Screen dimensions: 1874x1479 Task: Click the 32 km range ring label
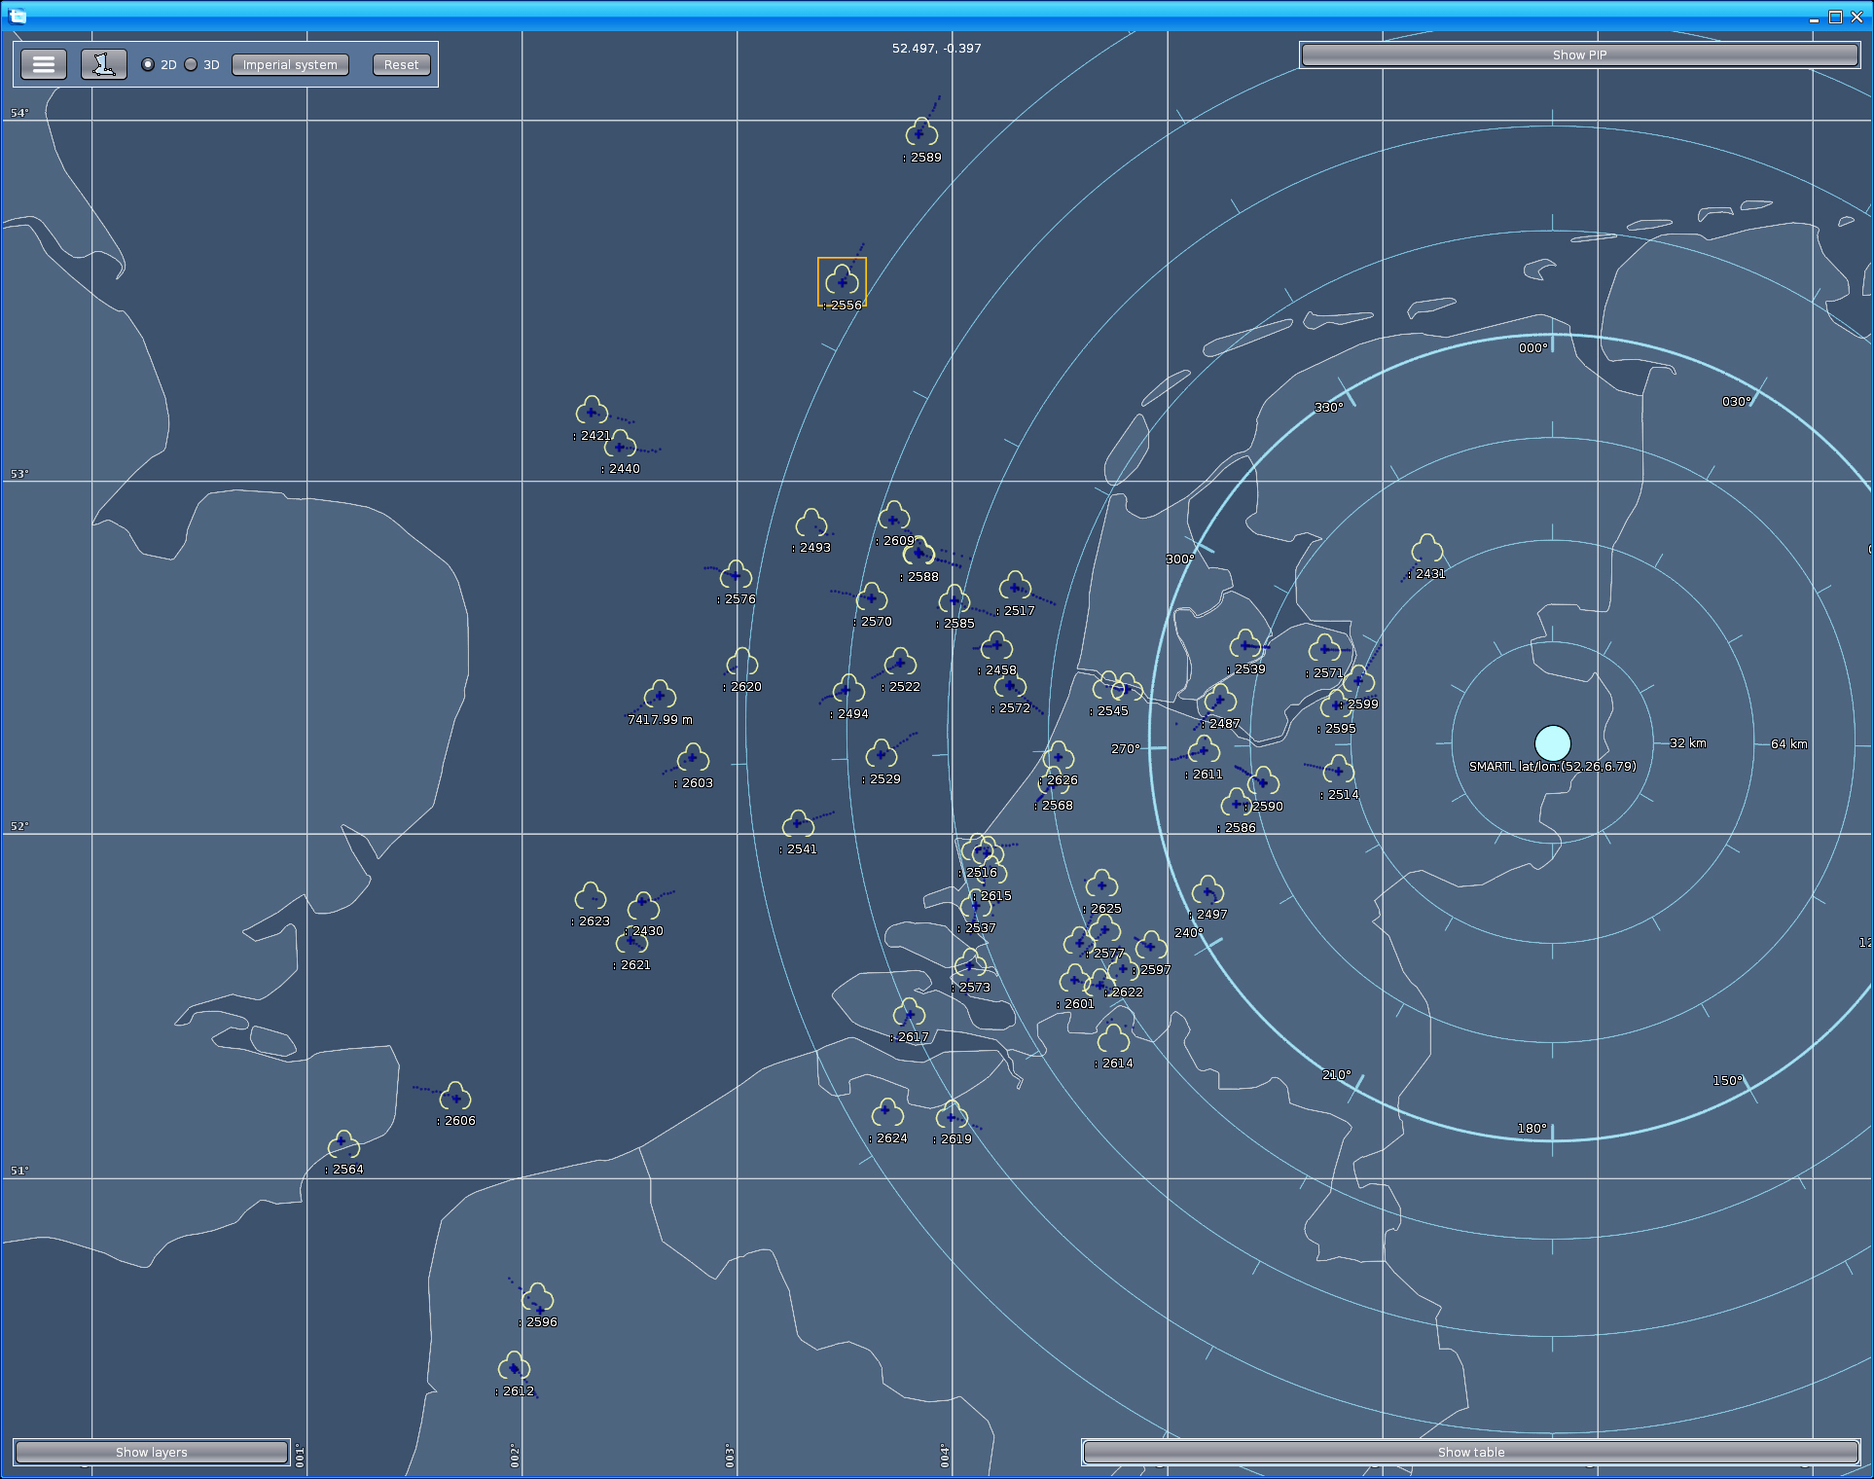(1687, 742)
